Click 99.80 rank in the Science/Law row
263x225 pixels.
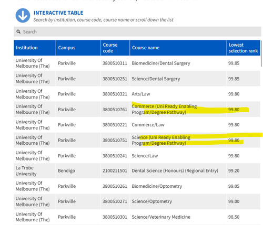(x=234, y=156)
